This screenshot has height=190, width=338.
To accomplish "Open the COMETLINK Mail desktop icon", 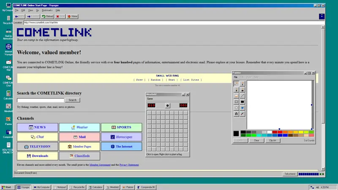I will pos(8,65).
